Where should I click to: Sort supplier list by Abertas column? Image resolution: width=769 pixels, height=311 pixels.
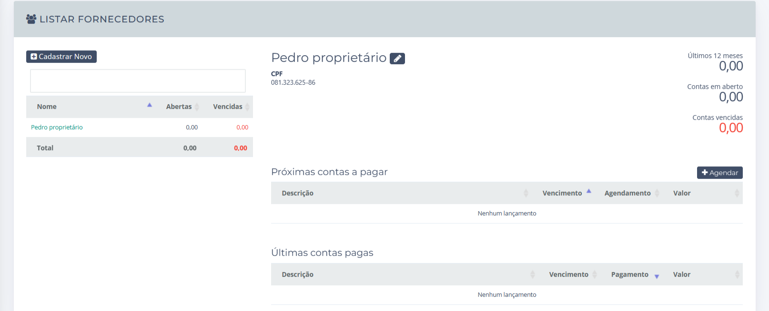[179, 107]
